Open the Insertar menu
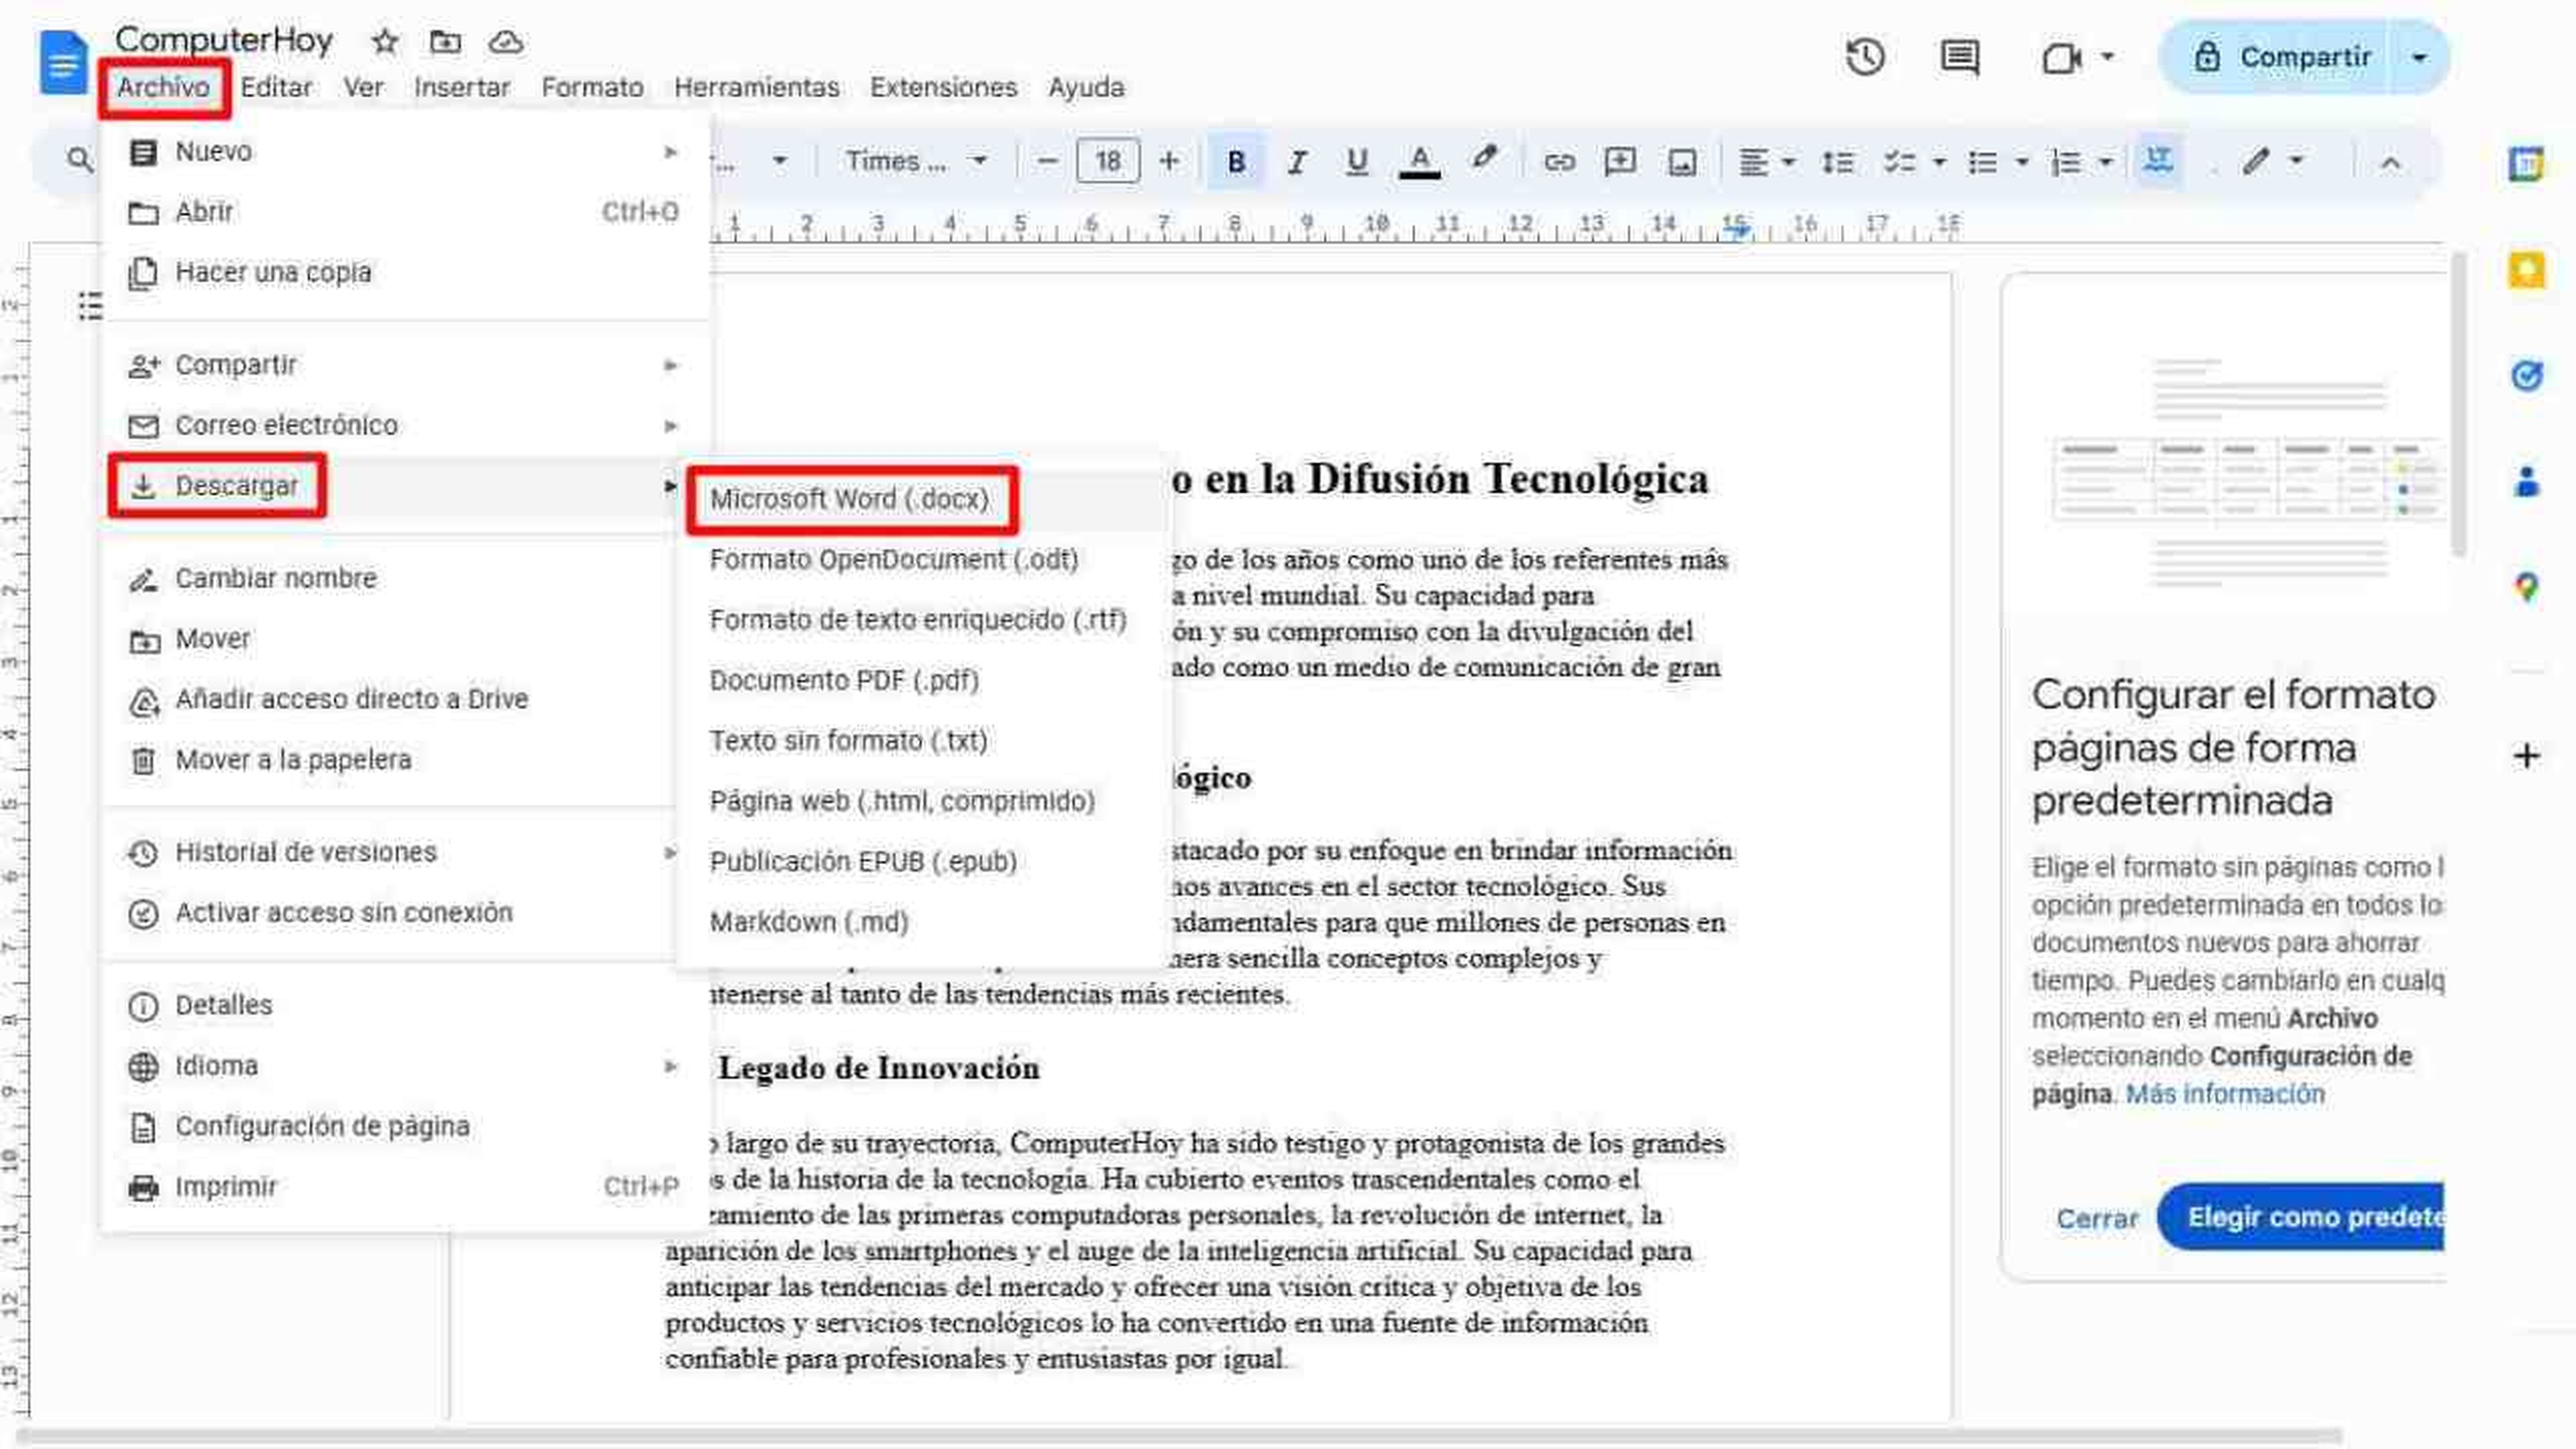 pyautogui.click(x=462, y=87)
